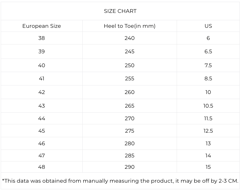Image resolution: width=240 pixels, height=190 pixels.
Task: Select the European Size column header
Action: pos(42,26)
